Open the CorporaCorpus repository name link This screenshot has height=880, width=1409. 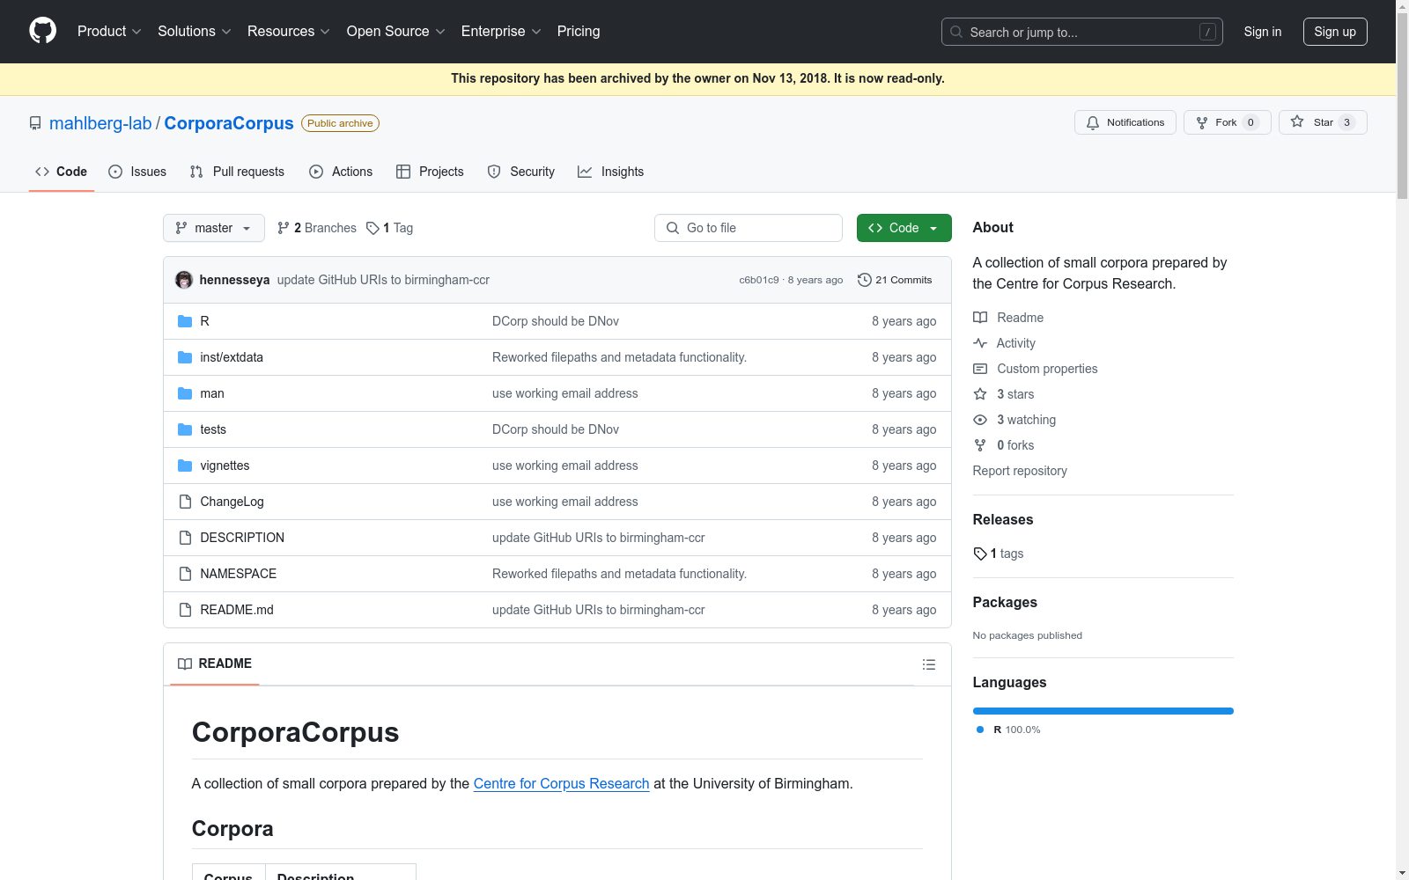click(229, 123)
